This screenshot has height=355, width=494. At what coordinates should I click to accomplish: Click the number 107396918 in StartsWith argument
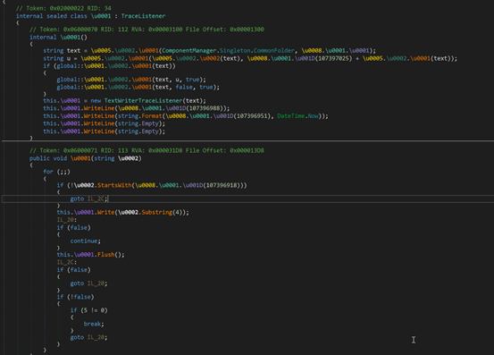pyautogui.click(x=222, y=185)
